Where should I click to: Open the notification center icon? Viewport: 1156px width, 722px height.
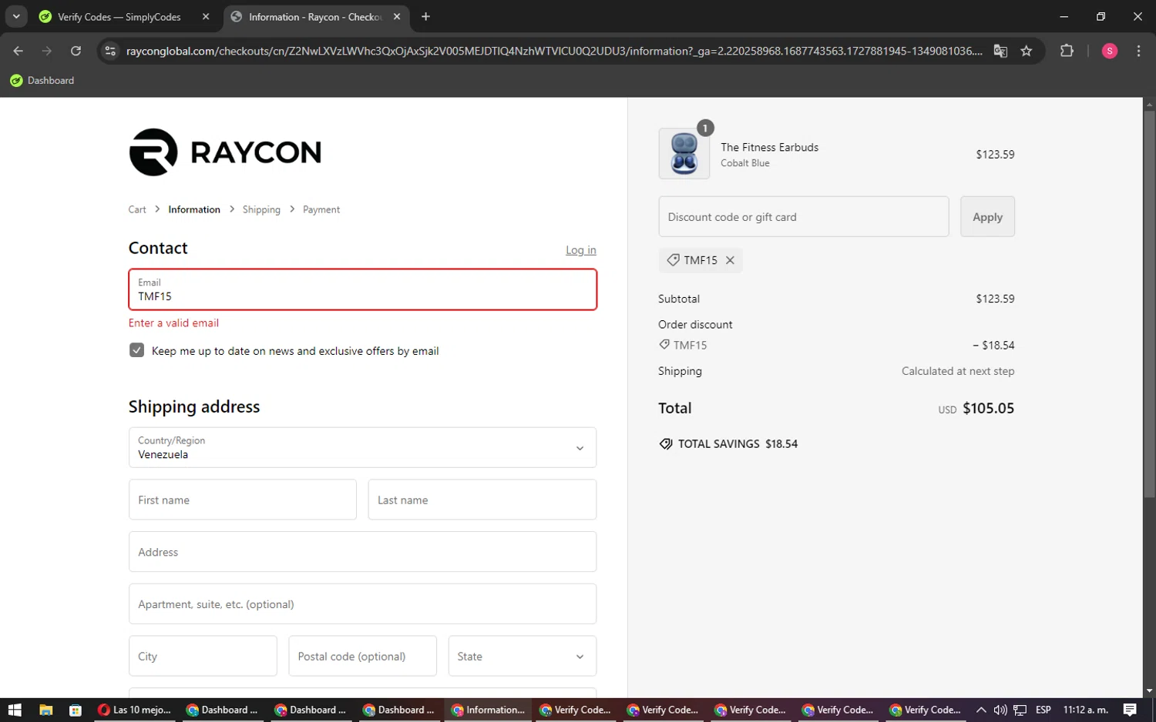(1130, 710)
